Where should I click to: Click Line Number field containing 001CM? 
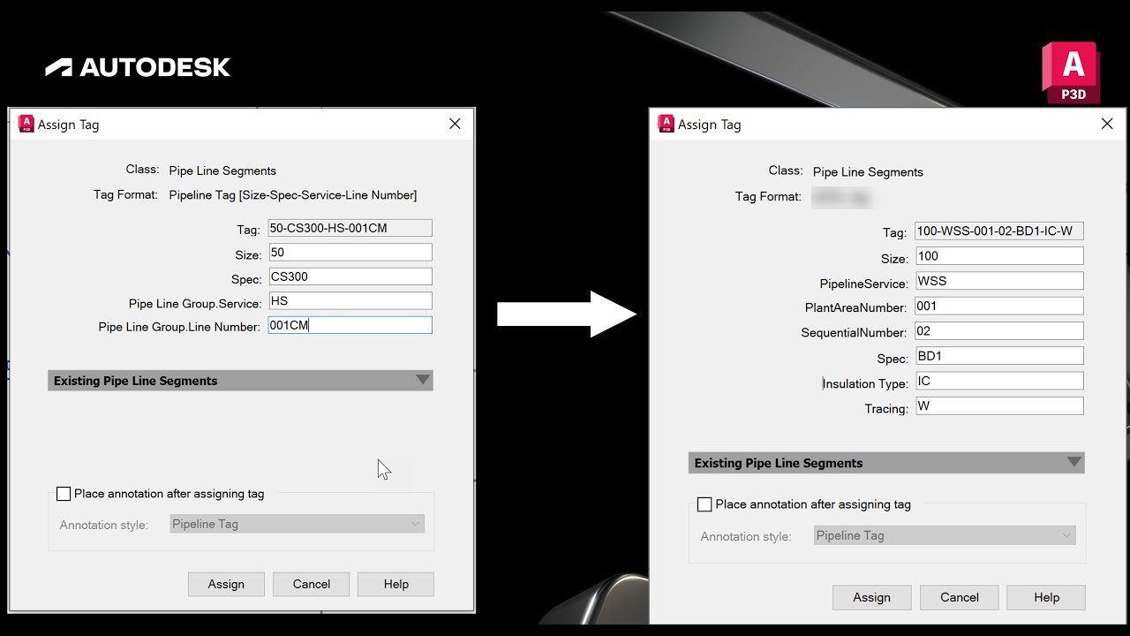(x=350, y=325)
